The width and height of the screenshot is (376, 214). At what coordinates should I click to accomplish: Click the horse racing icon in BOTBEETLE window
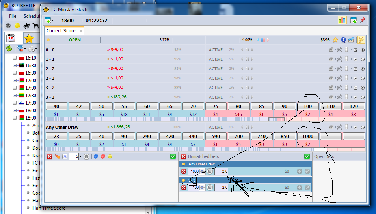click(x=26, y=25)
